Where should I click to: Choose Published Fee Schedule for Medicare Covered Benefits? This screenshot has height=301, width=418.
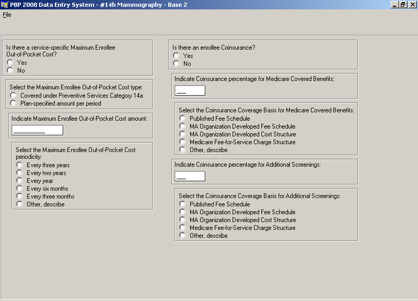[182, 118]
